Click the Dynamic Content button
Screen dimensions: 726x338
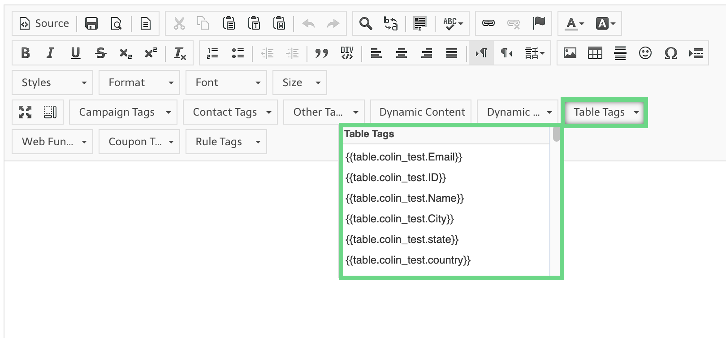(422, 112)
